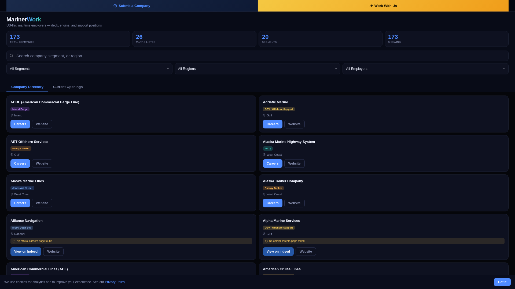Open Website for Alaska Marine Lines
The height and width of the screenshot is (289, 515).
(x=42, y=203)
